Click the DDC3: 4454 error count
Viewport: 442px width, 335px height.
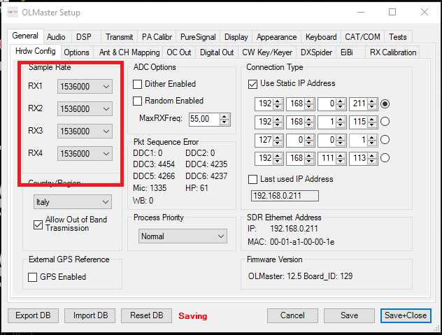154,164
